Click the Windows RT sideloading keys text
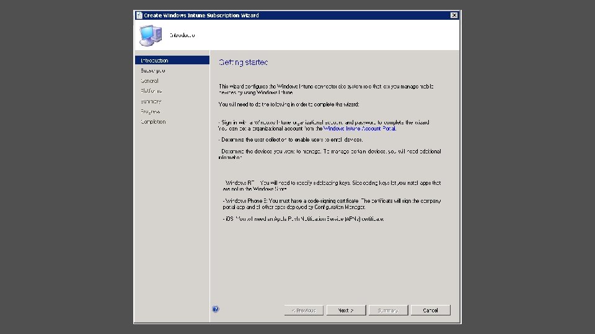This screenshot has height=334, width=595. [332, 186]
